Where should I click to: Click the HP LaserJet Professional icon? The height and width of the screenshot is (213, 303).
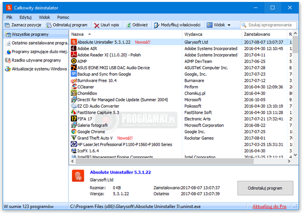click(x=74, y=144)
